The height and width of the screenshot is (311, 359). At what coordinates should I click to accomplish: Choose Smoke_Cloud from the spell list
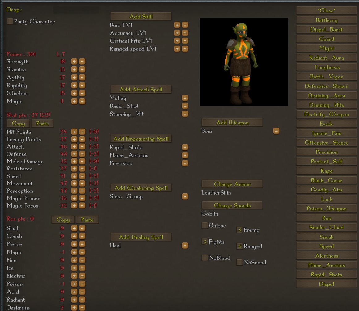[x=327, y=227]
